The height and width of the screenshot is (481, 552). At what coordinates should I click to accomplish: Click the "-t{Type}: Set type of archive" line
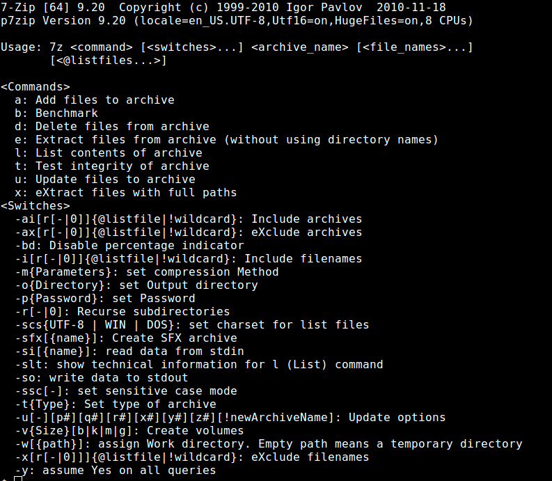pyautogui.click(x=115, y=404)
